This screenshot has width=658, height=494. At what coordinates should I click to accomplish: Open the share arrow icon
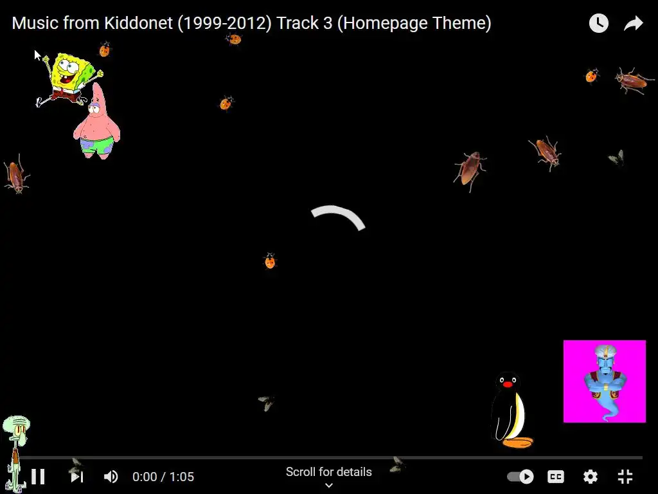(x=634, y=23)
